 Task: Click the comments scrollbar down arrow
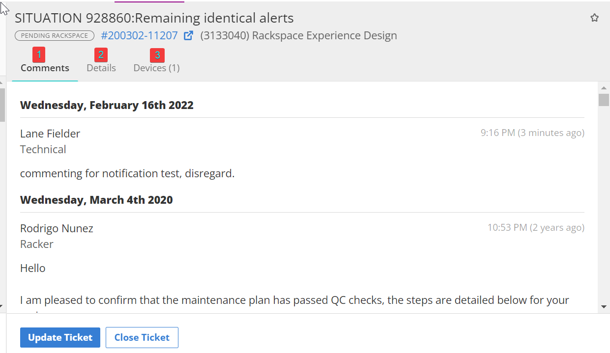[604, 307]
